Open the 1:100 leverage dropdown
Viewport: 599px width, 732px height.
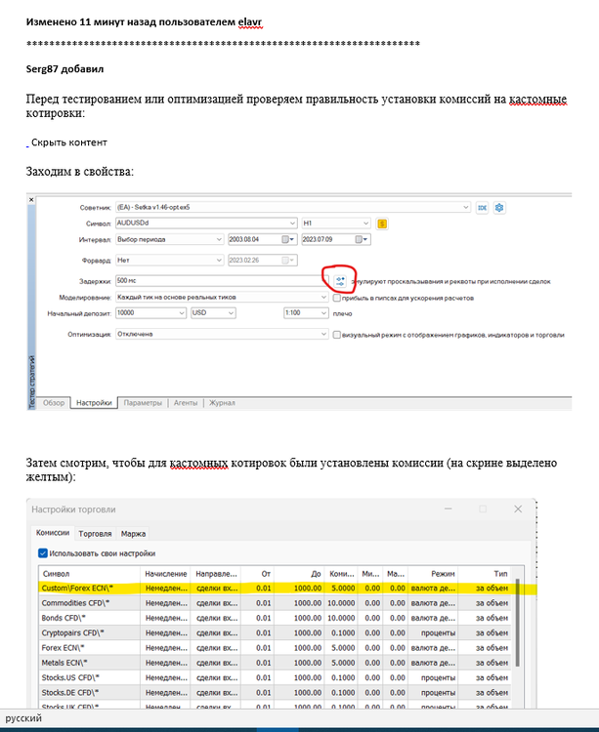pyautogui.click(x=323, y=312)
